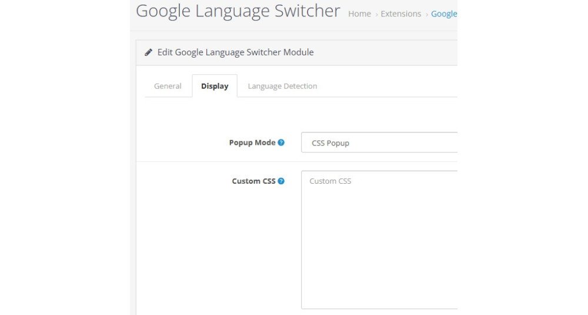Click the pencil edit icon in panel header
Screen dimensions: 588x315
click(x=149, y=52)
